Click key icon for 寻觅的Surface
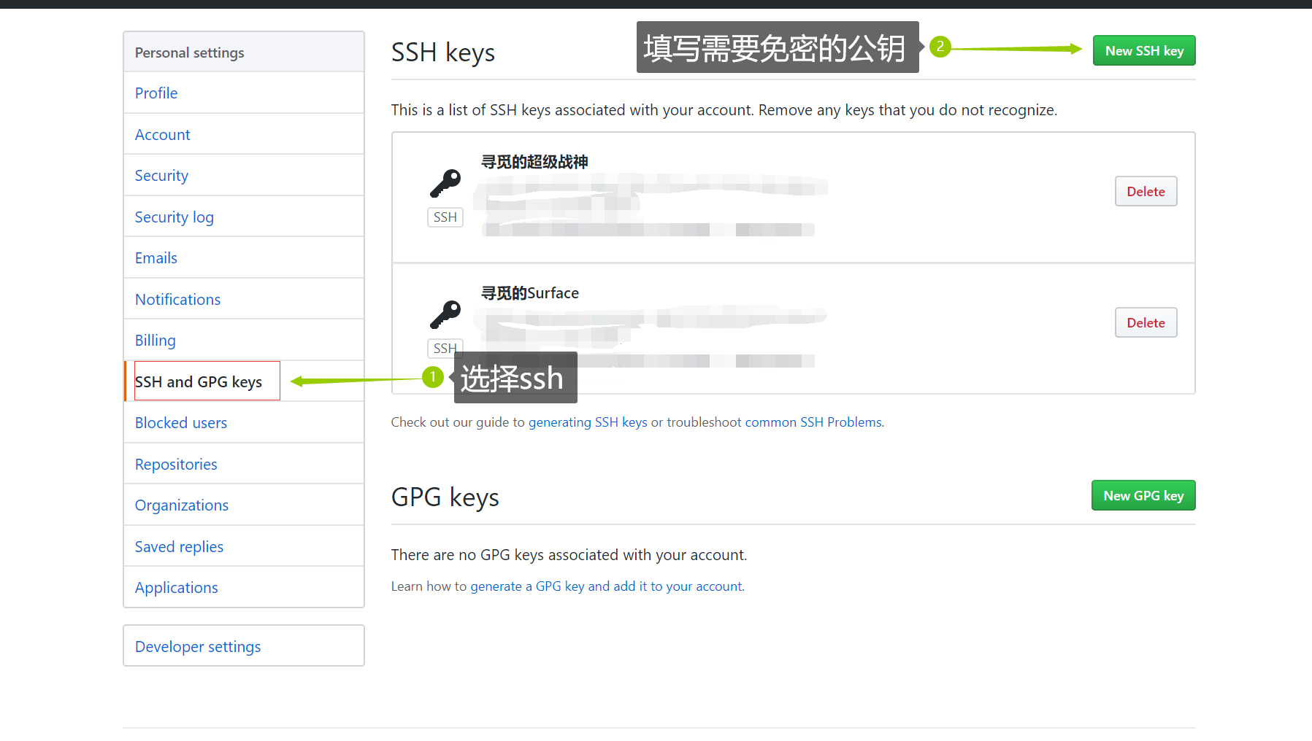 pyautogui.click(x=445, y=315)
